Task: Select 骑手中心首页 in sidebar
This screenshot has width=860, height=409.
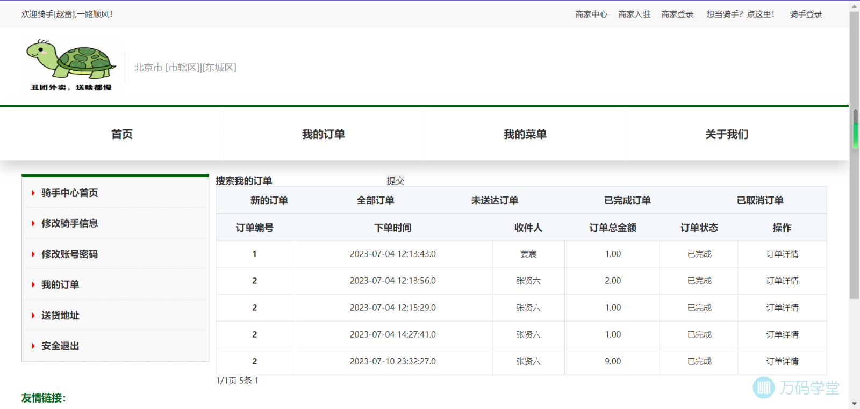Action: pyautogui.click(x=70, y=193)
